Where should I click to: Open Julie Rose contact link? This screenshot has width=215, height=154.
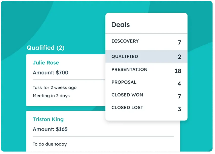(x=46, y=63)
